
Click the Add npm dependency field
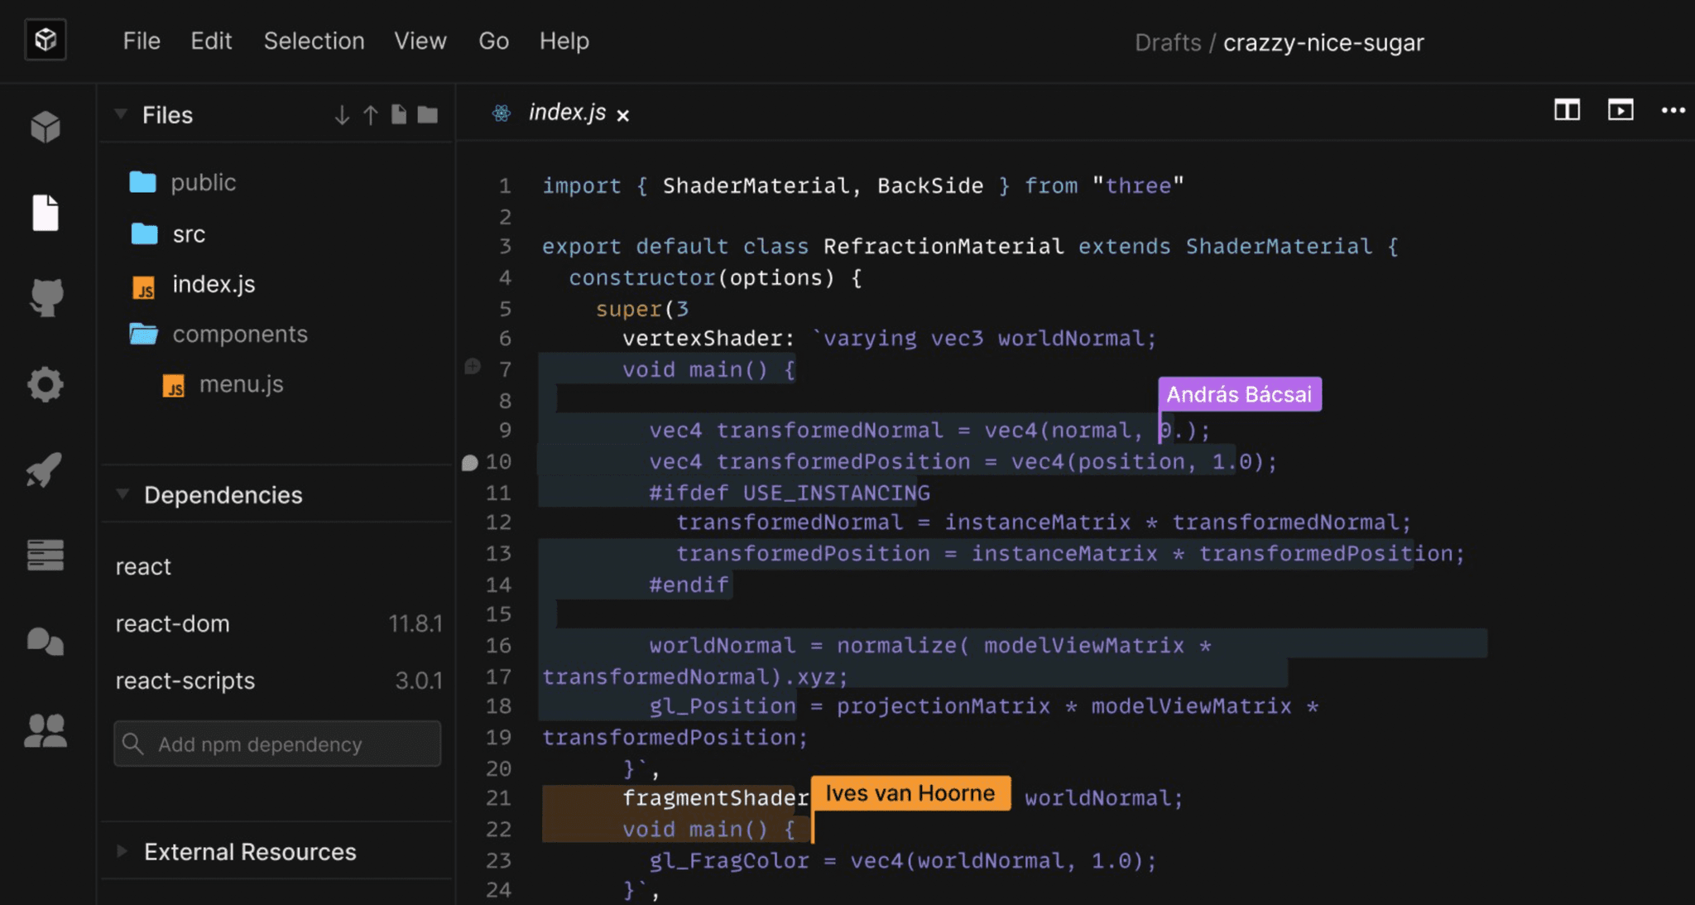tap(277, 744)
